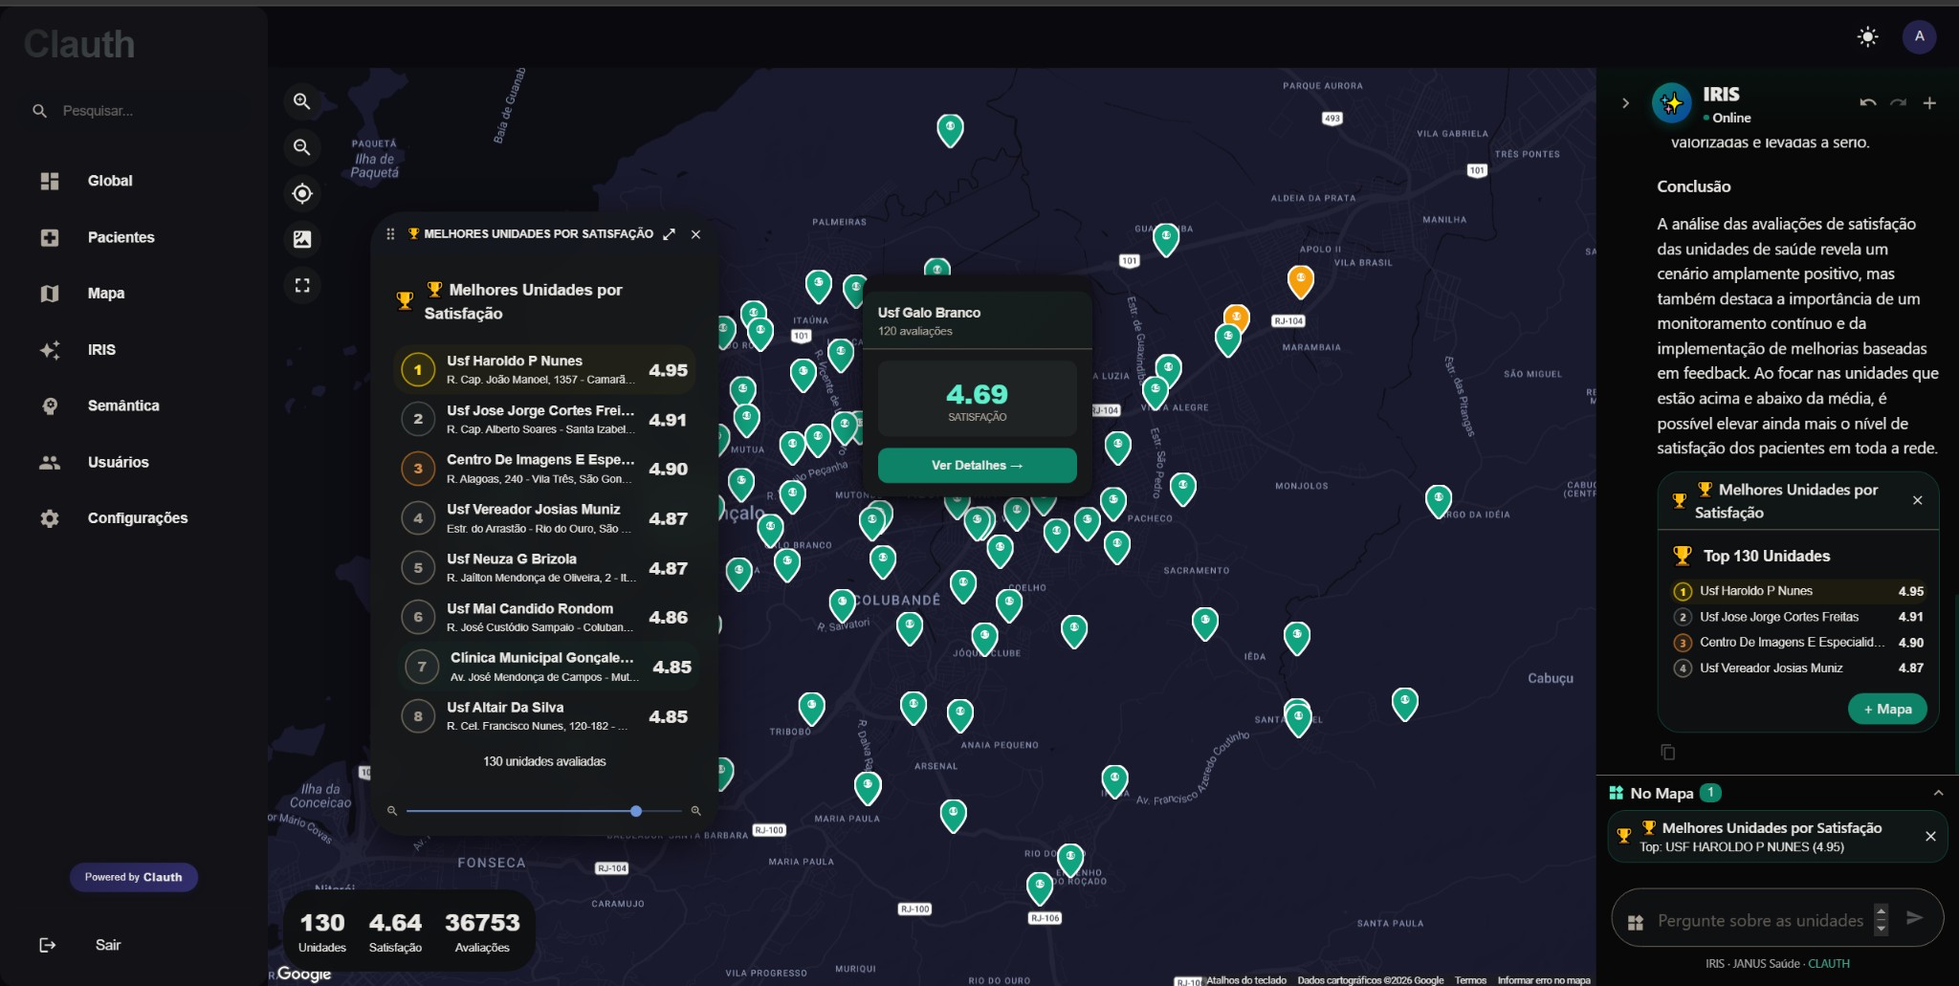Click the + Mapa button

coord(1885,709)
